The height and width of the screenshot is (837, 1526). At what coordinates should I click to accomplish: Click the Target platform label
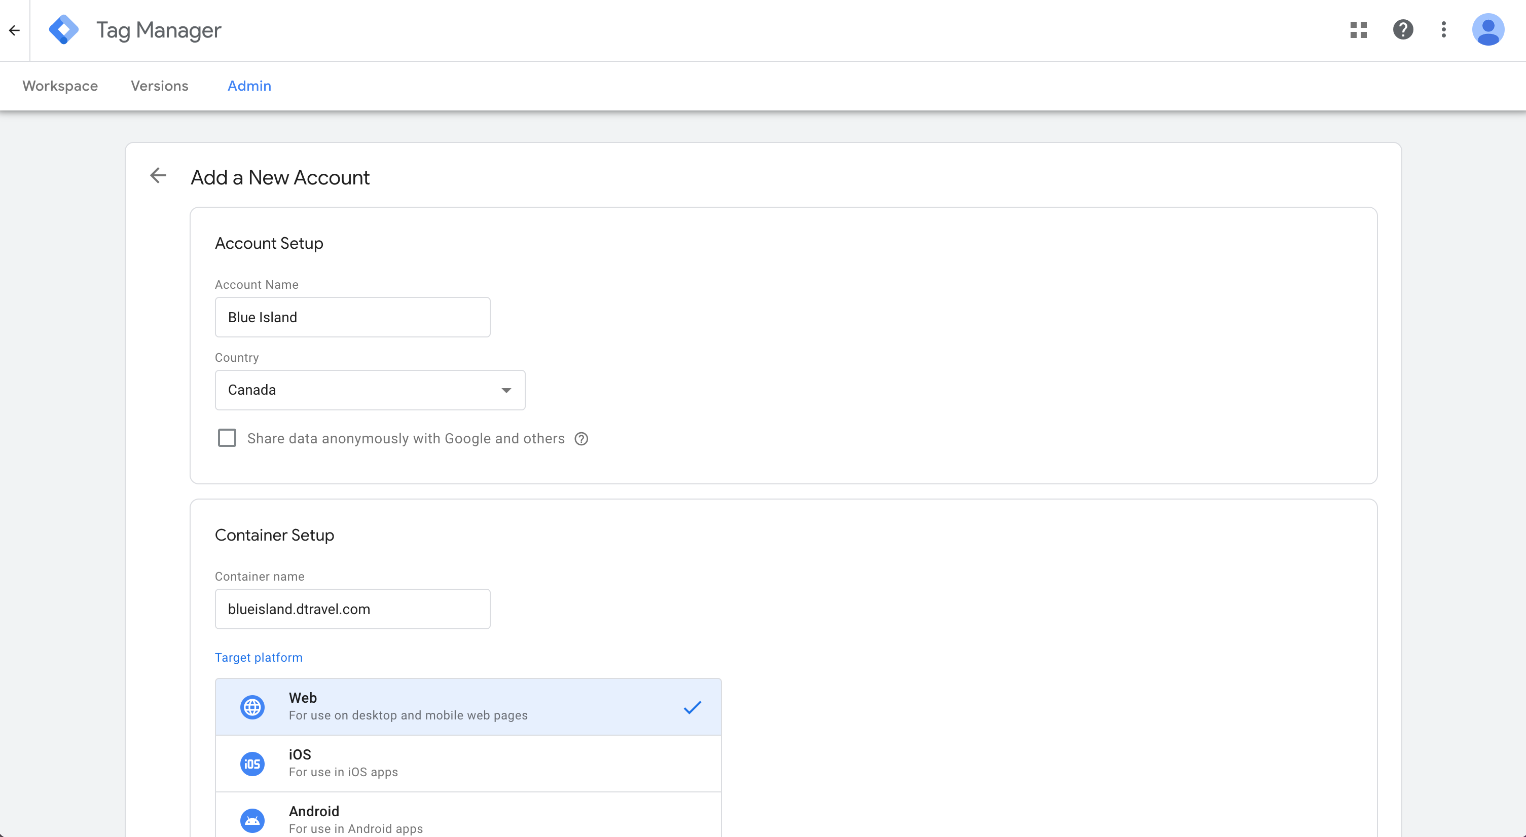[258, 658]
